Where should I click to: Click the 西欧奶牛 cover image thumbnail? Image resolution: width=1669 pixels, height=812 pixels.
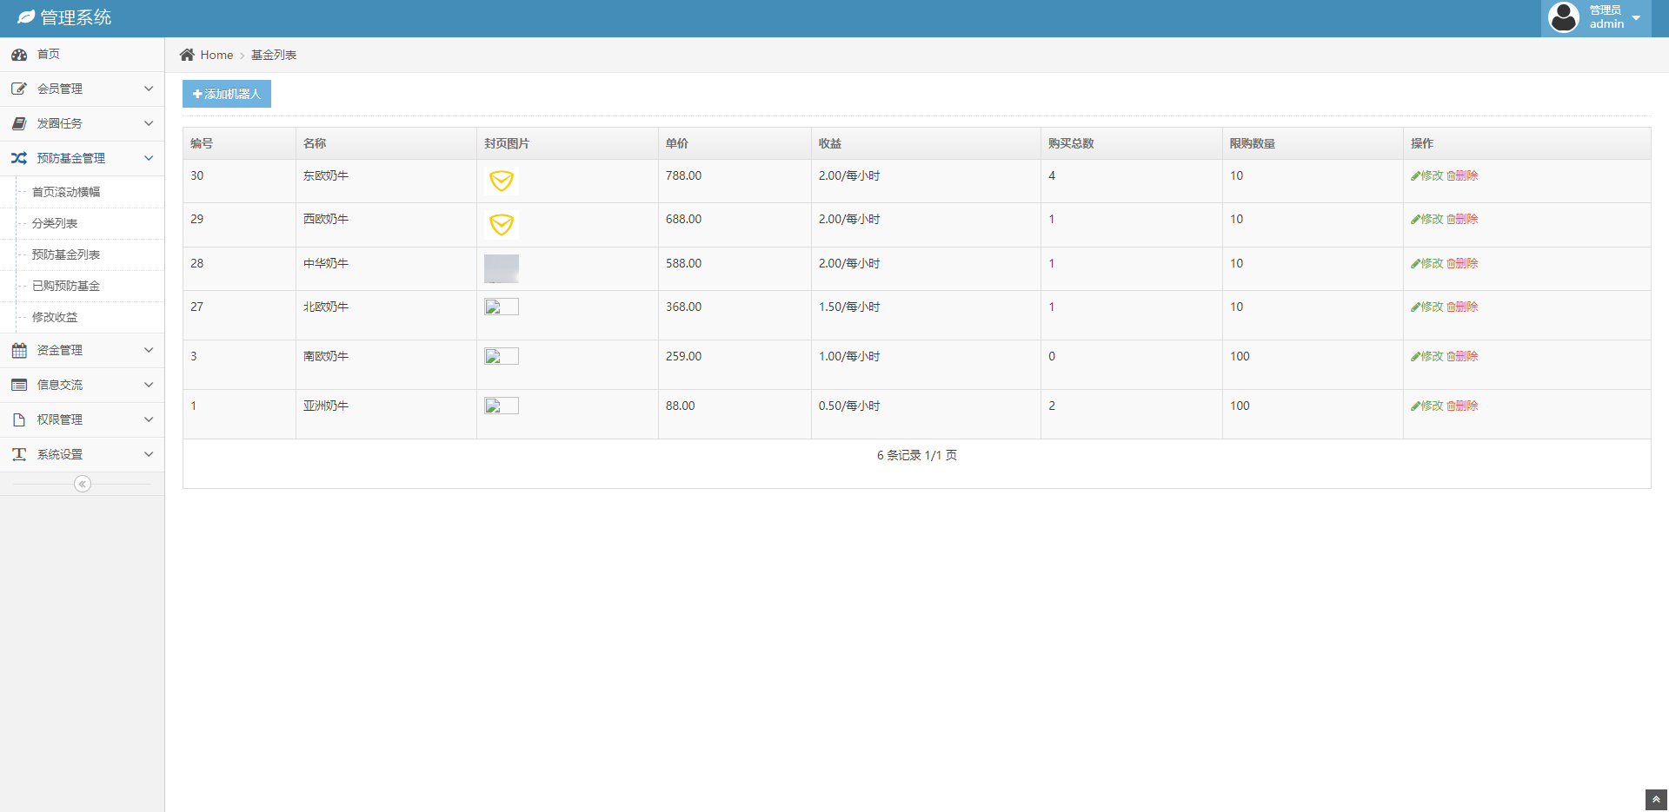tap(502, 225)
